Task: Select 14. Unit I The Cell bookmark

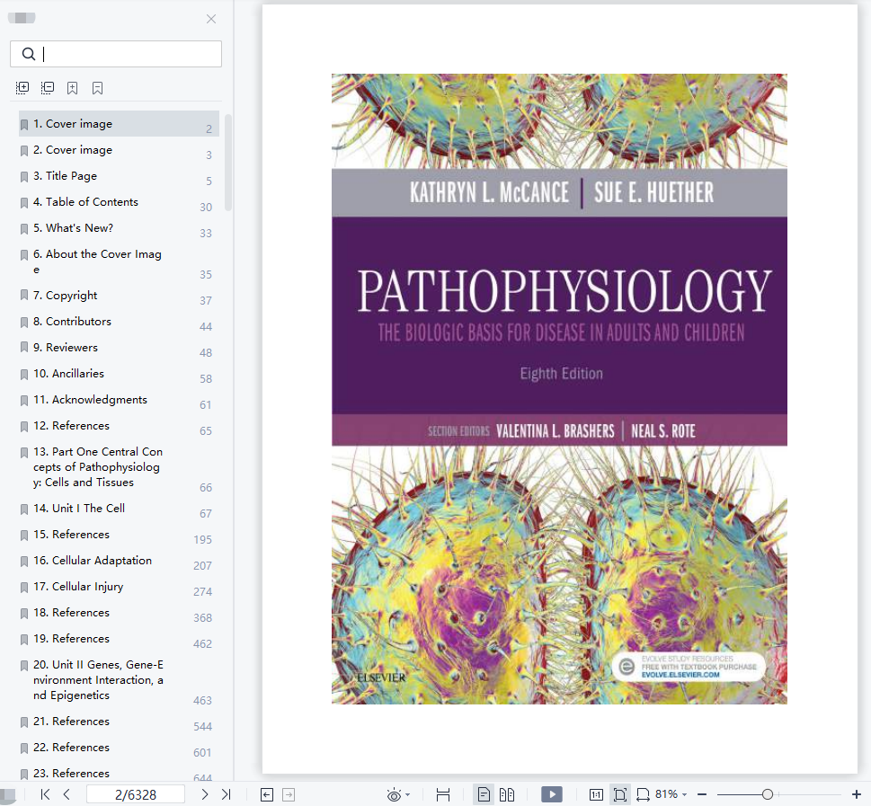Action: tap(119, 509)
